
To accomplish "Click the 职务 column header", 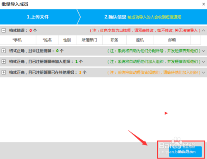I will pyautogui.click(x=114, y=40).
